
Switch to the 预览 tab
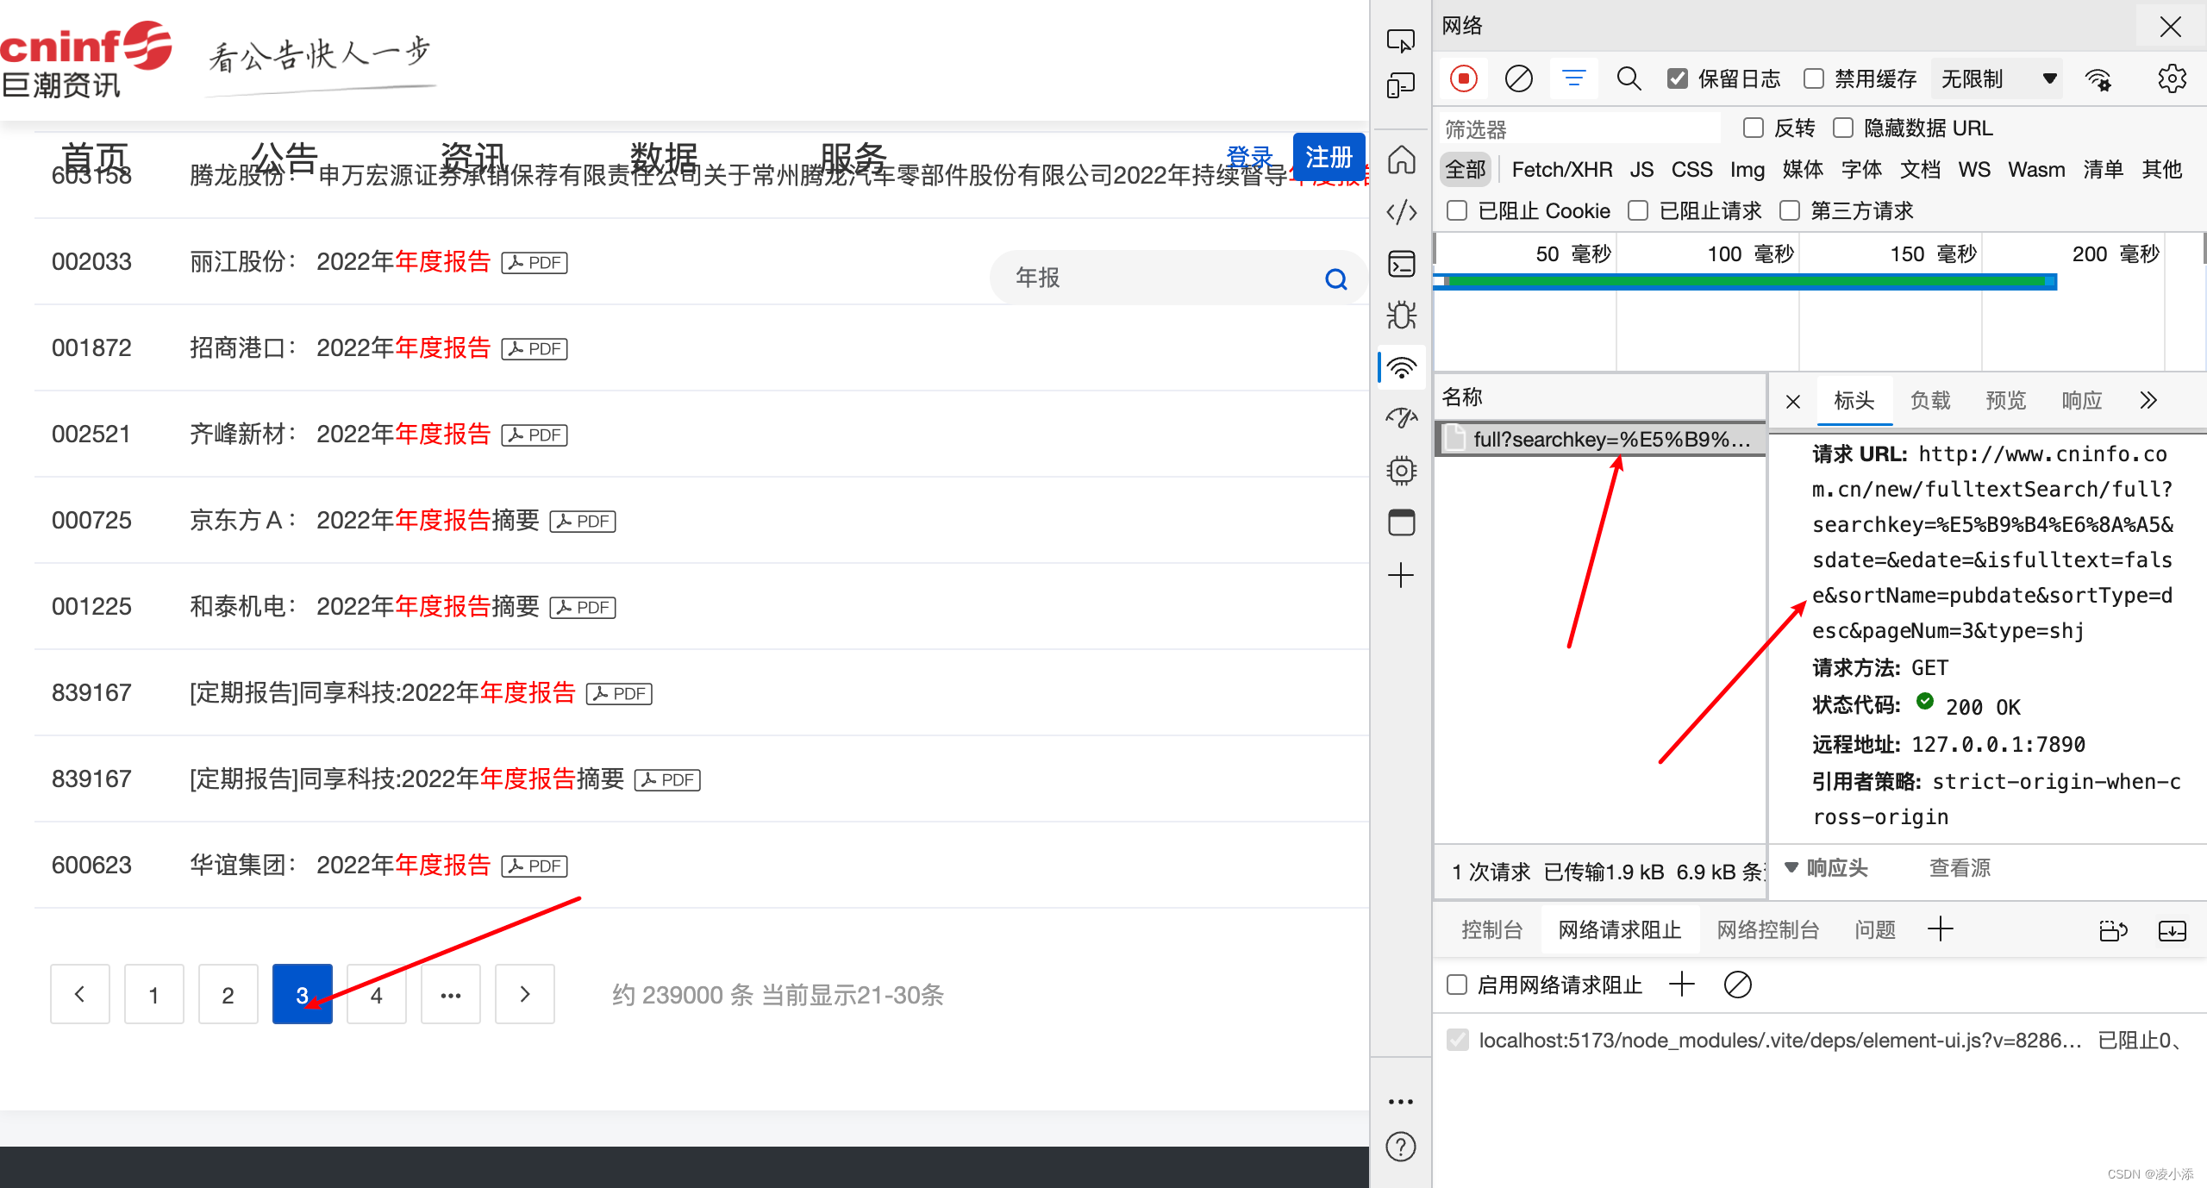(x=2005, y=401)
